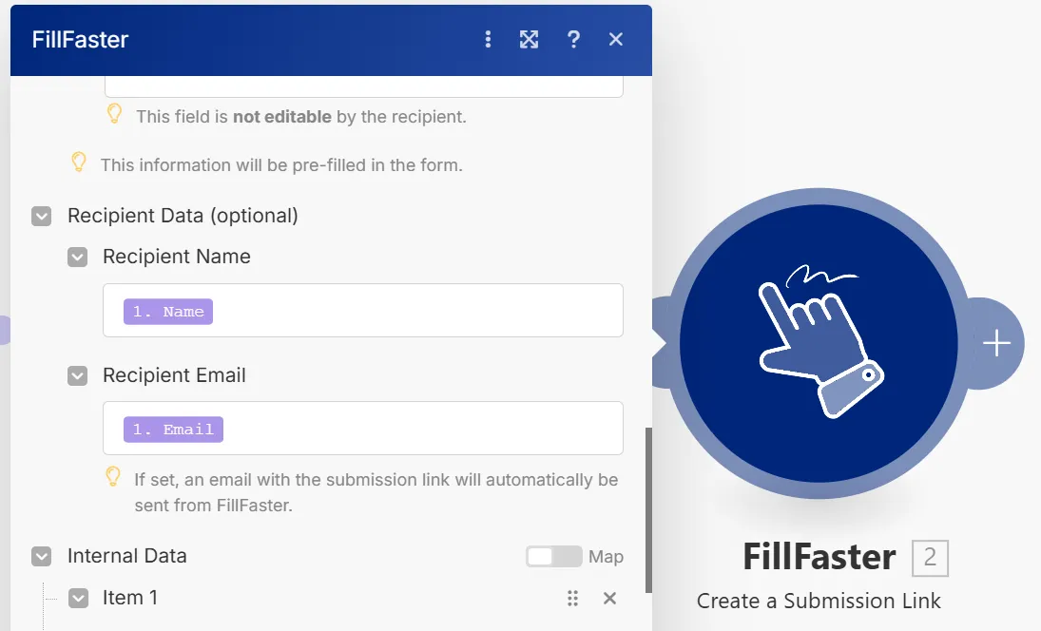This screenshot has width=1041, height=631.
Task: Collapse Item 1 under Internal Data
Action: 78,599
